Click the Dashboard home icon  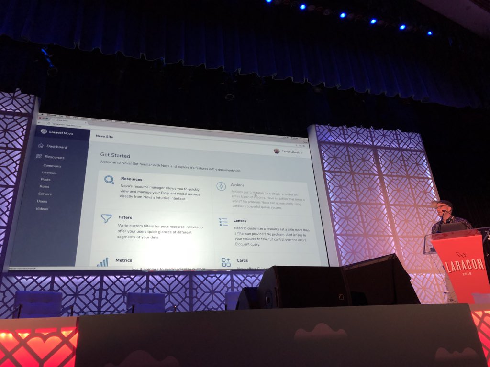(41, 145)
